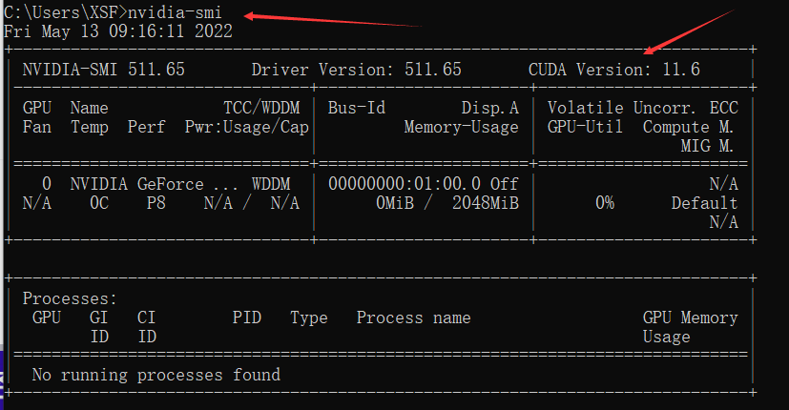Click the '0MiB' memory used value
Viewport: 789px width, 410px height.
click(395, 203)
